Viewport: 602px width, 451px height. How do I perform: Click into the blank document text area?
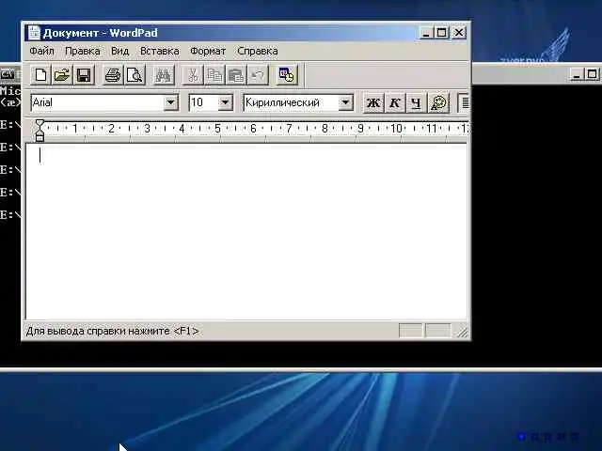(246, 232)
